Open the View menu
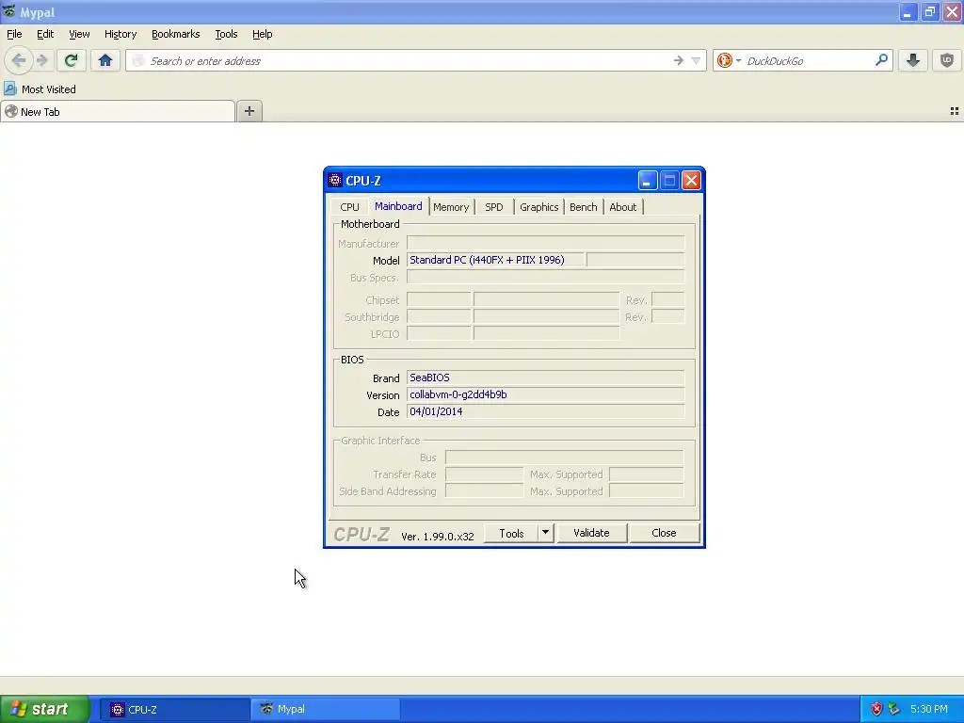Viewport: 964px width, 723px height. pyautogui.click(x=79, y=34)
